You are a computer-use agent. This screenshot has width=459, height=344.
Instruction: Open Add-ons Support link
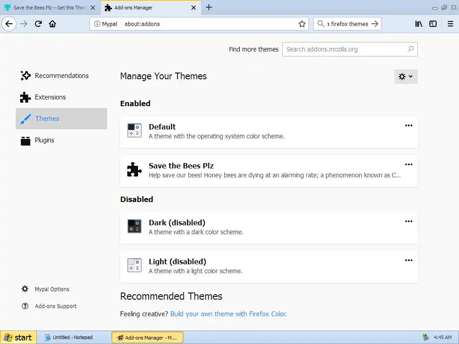56,306
